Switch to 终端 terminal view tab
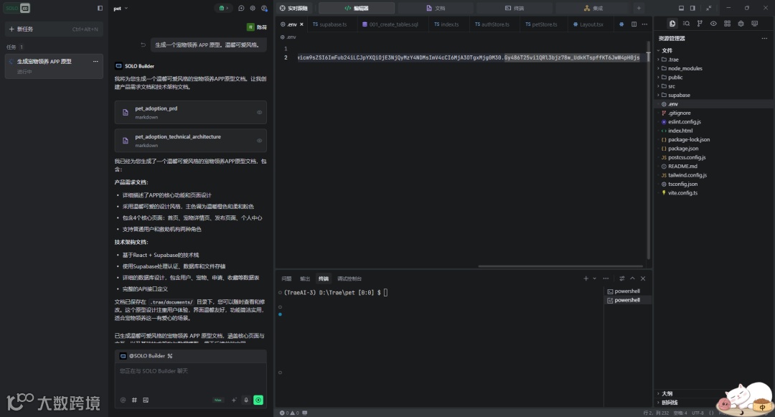 (x=515, y=8)
